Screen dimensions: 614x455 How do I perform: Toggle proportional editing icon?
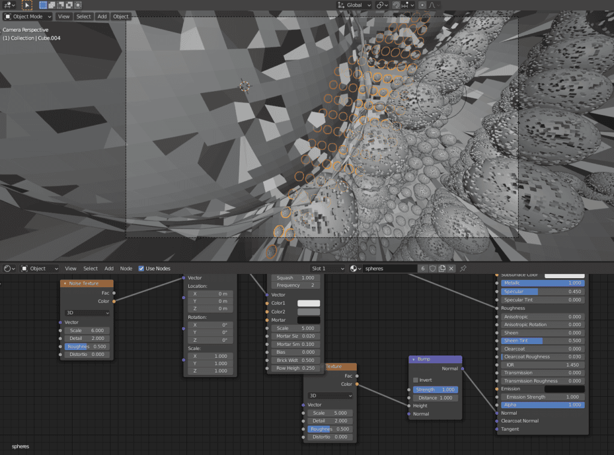pos(422,5)
